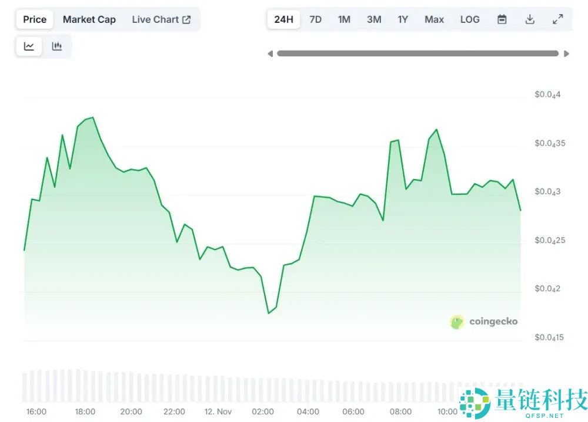Select the 24H time range
Screen dimensions: 588x422
click(283, 19)
